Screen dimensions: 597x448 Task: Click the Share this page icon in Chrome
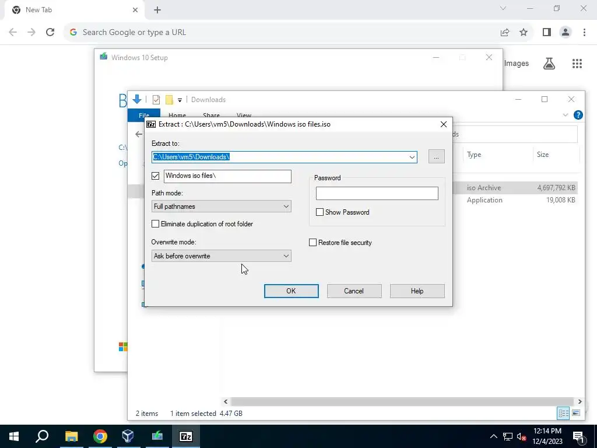[505, 33]
